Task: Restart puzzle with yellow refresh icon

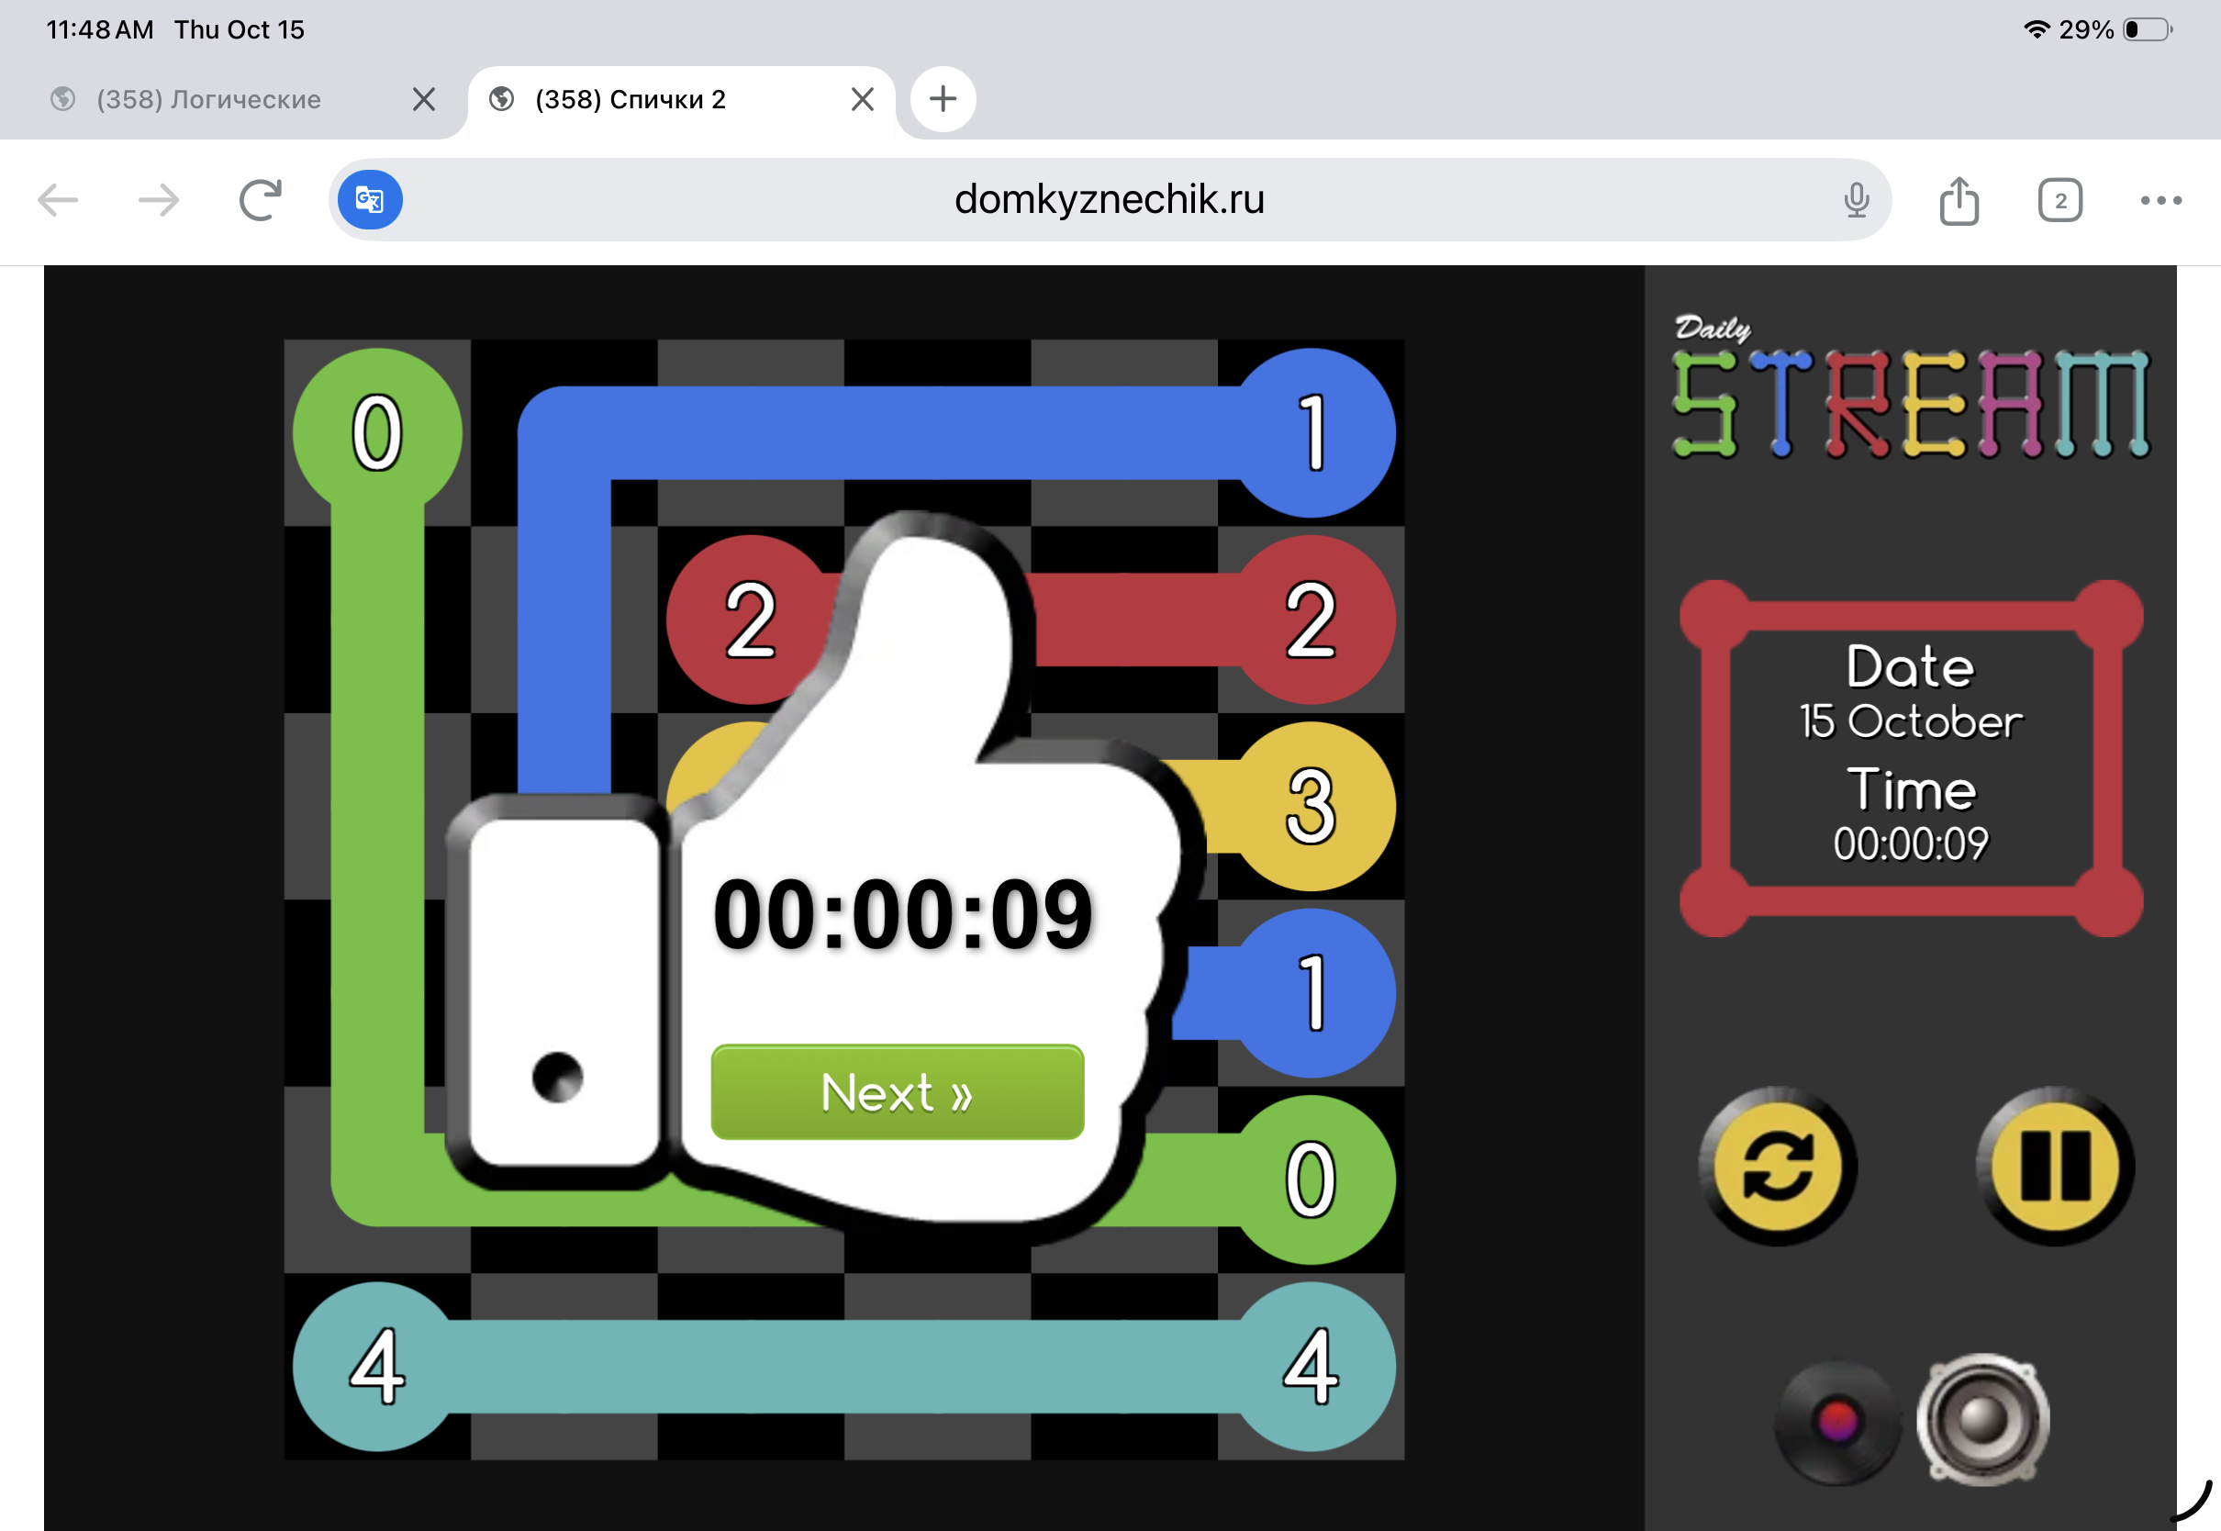Action: [1777, 1167]
